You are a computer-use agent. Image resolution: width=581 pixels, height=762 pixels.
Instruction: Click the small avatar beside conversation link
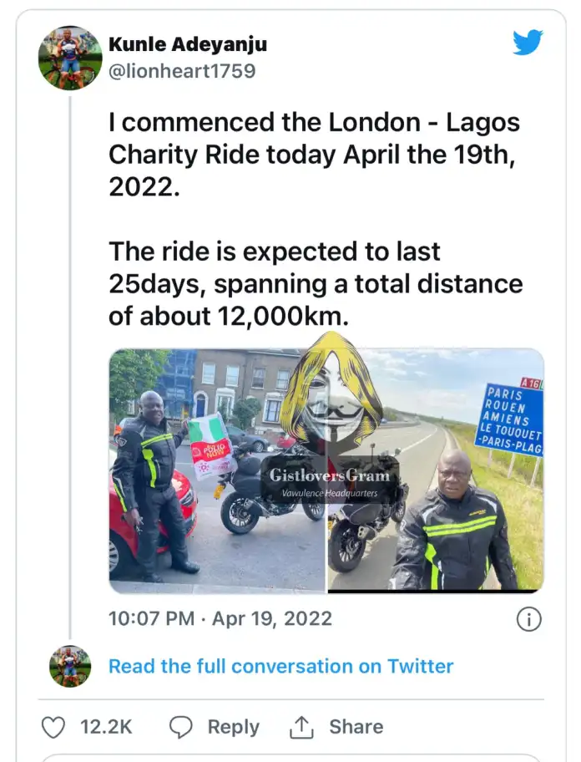click(70, 666)
